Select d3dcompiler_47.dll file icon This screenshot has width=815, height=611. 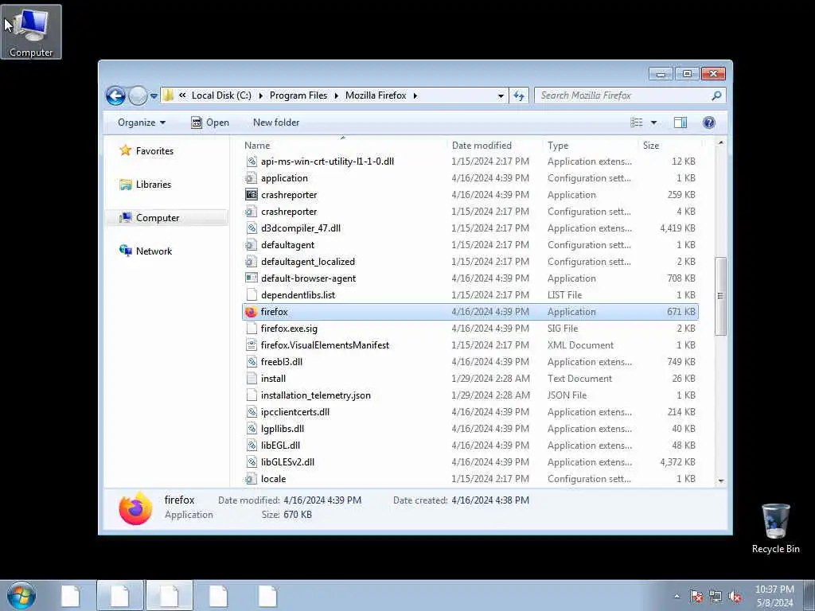pyautogui.click(x=251, y=228)
